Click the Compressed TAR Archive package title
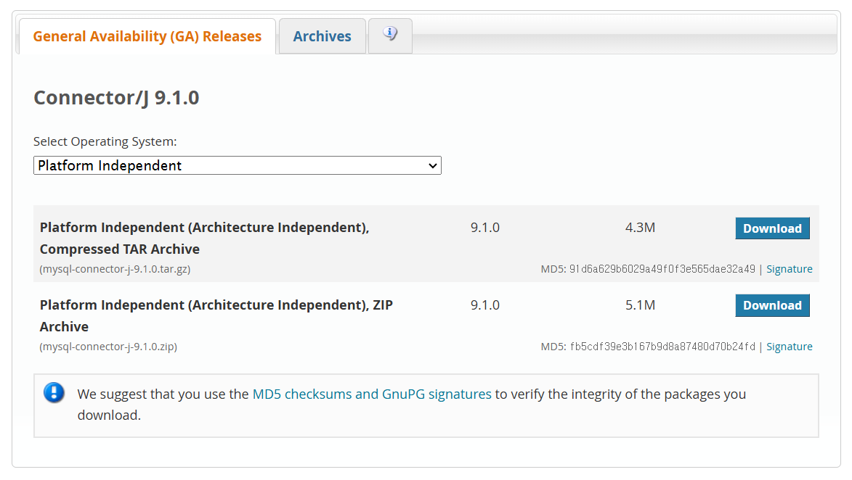 click(x=204, y=238)
